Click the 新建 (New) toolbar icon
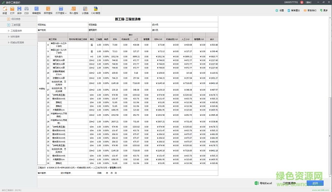 point(5,10)
